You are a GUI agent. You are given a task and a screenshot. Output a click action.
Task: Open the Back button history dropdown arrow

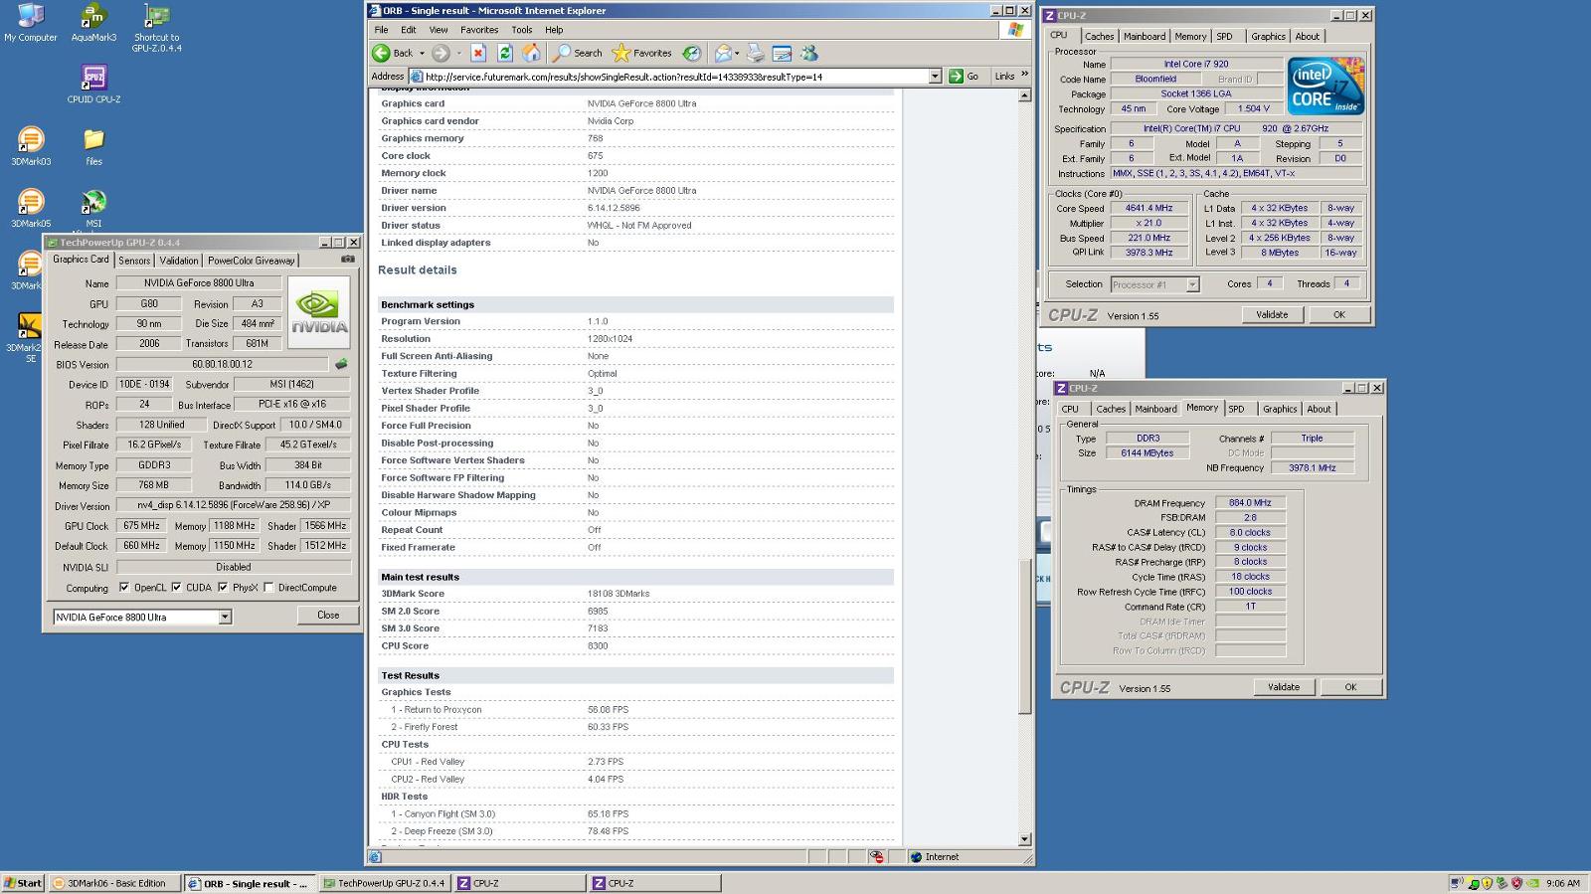point(422,54)
